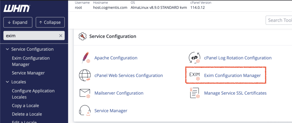Viewport: 292px width, 123px height.
Task: Click the Service Manager headset icon
Action: (x=84, y=110)
